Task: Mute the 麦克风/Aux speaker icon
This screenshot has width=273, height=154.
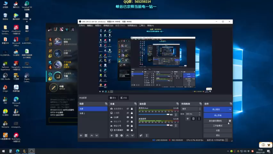Action: 171,115
